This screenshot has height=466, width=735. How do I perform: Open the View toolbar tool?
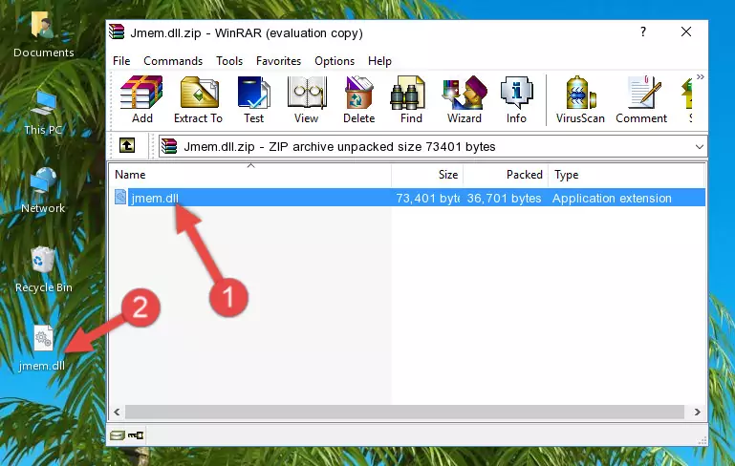click(x=307, y=99)
